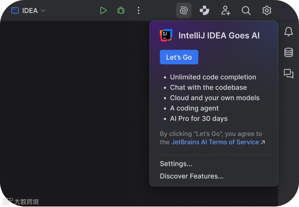Open the Database tool window icon
This screenshot has height=207, width=299.
288,52
